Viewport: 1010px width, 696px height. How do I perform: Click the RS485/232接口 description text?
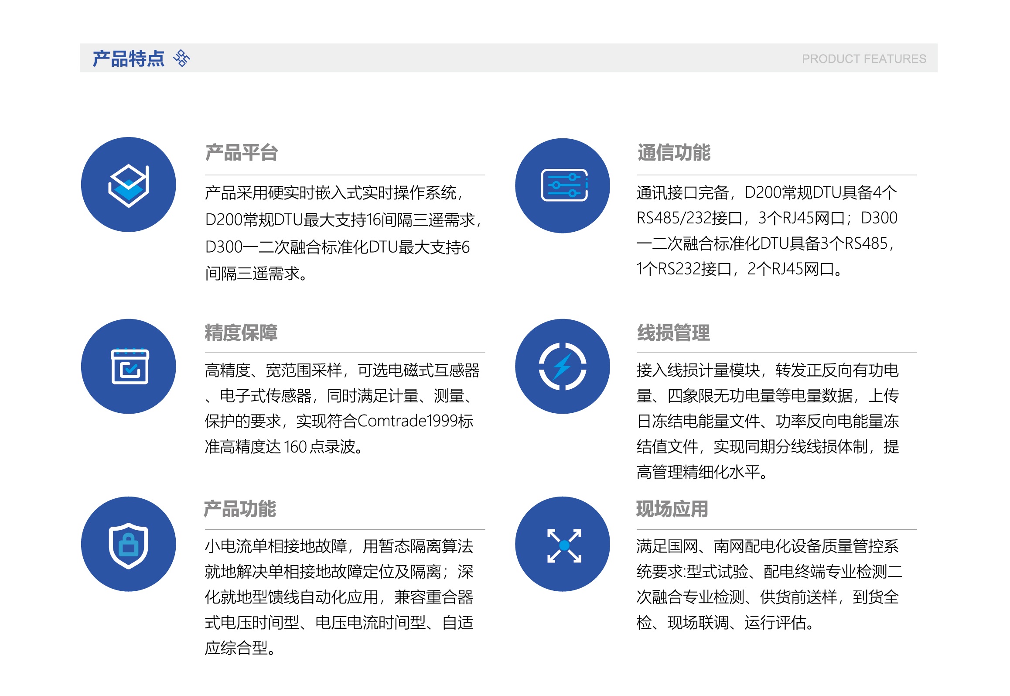766,230
